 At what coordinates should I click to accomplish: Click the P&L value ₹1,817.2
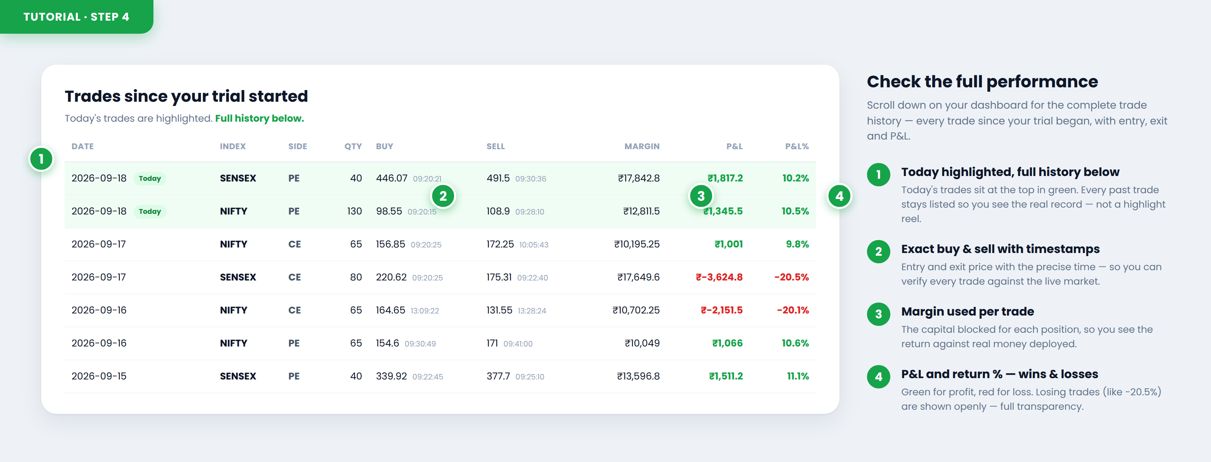click(725, 178)
